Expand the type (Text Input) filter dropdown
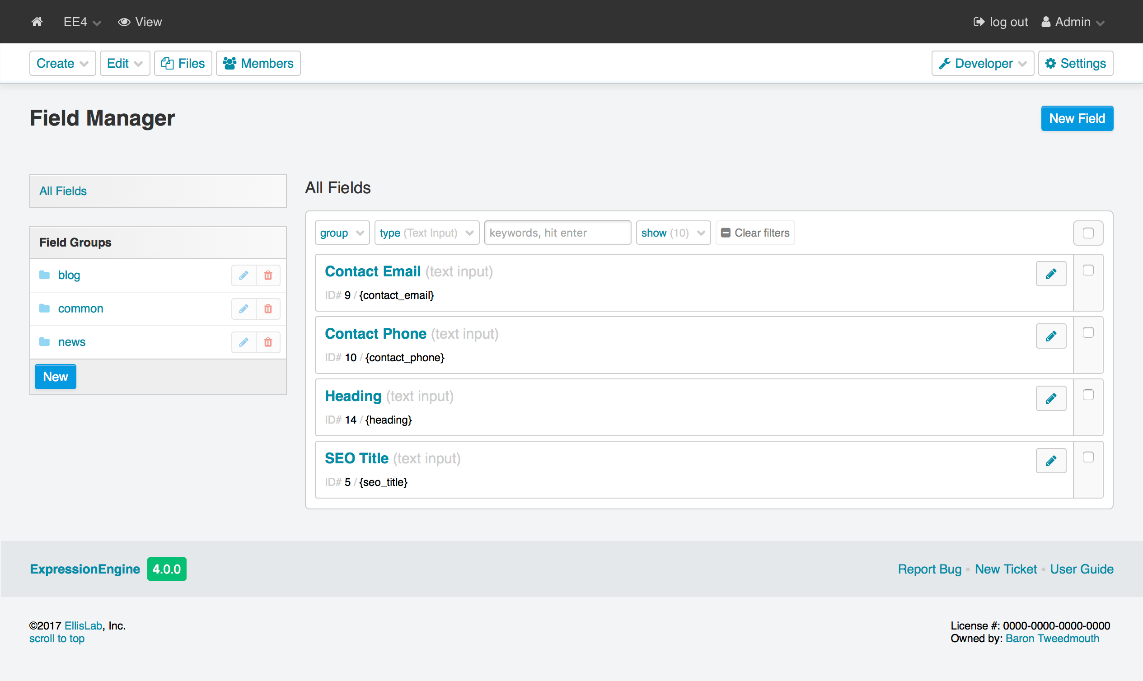Viewport: 1143px width, 681px height. [x=426, y=233]
